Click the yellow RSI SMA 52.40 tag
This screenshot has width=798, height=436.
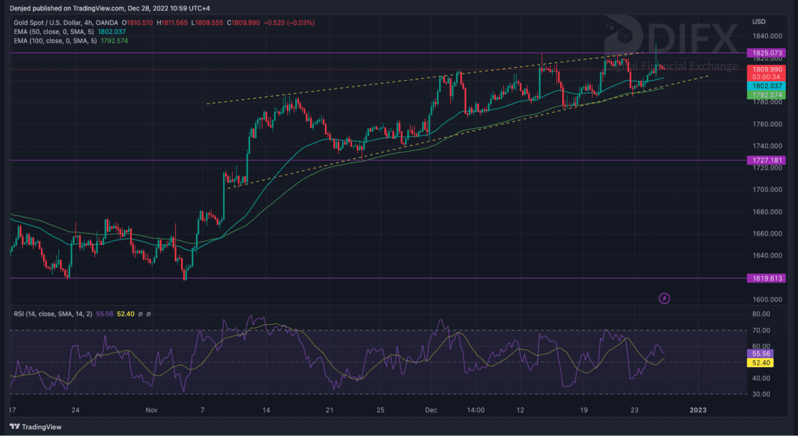click(760, 363)
